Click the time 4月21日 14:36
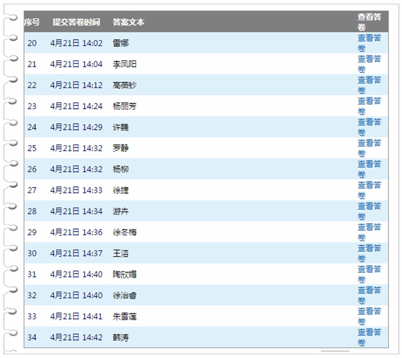 click(77, 232)
